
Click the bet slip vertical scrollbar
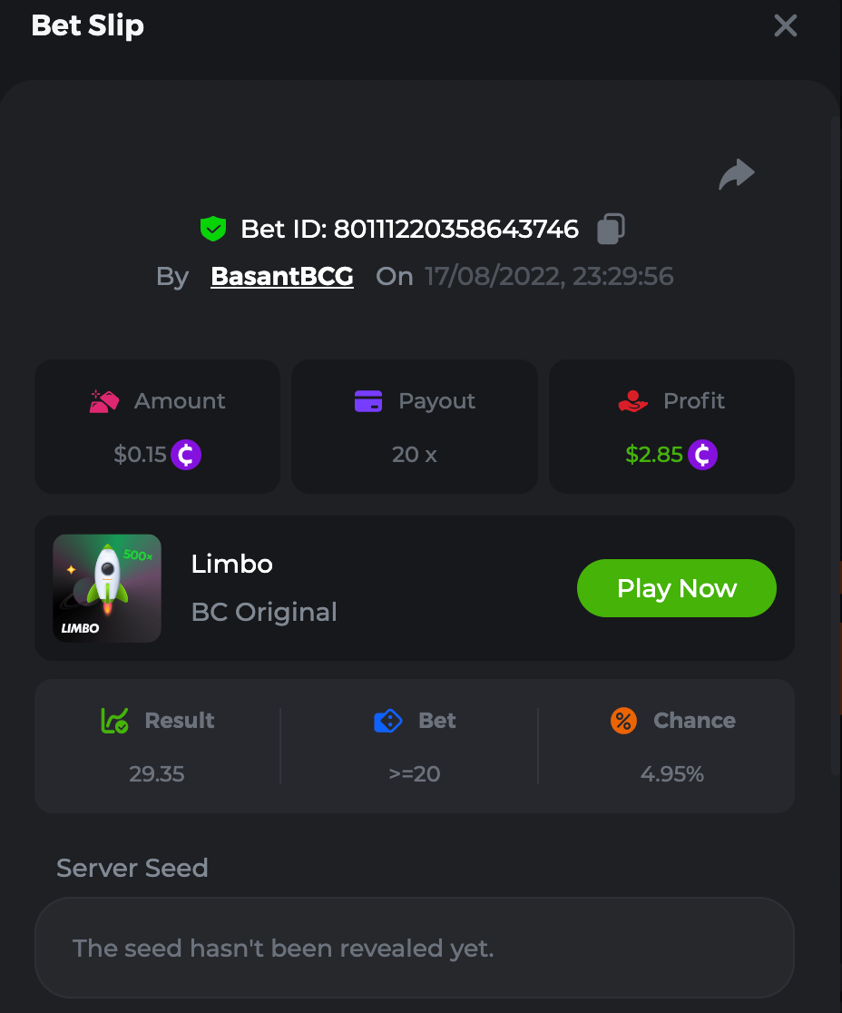click(836, 445)
